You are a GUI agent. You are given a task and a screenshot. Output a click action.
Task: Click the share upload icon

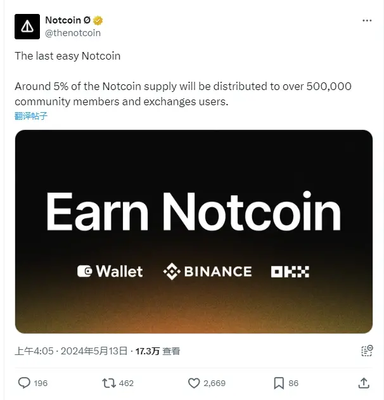[x=364, y=383]
